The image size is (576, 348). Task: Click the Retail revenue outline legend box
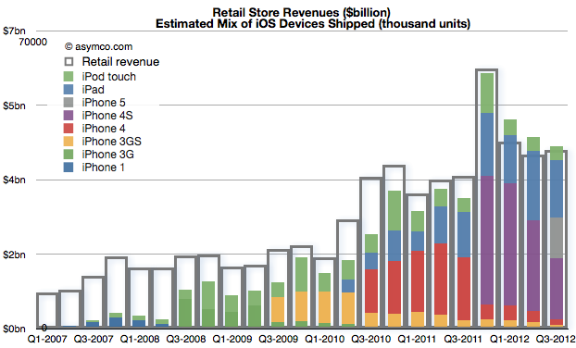69,62
